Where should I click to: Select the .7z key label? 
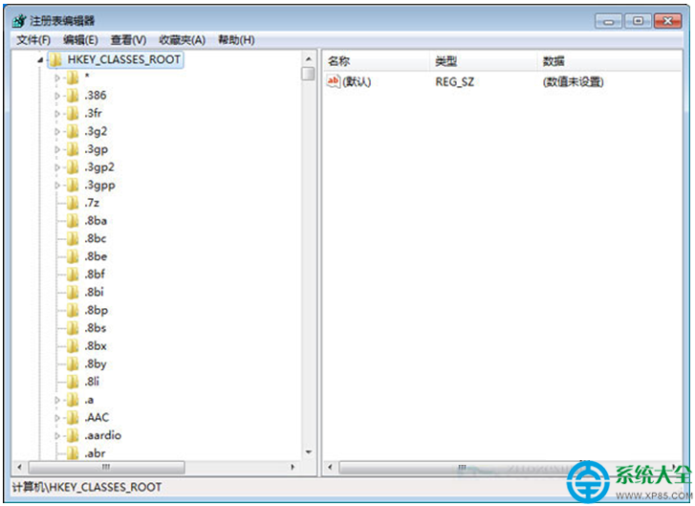point(92,203)
